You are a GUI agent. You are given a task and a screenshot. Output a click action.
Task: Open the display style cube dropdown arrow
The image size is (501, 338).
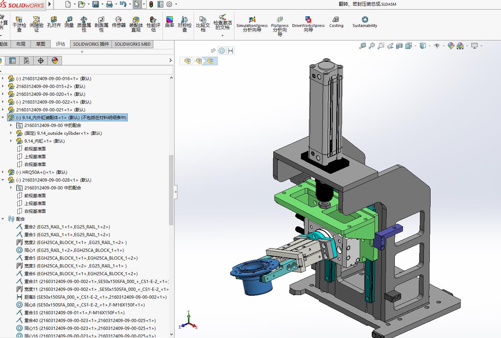pyautogui.click(x=429, y=46)
